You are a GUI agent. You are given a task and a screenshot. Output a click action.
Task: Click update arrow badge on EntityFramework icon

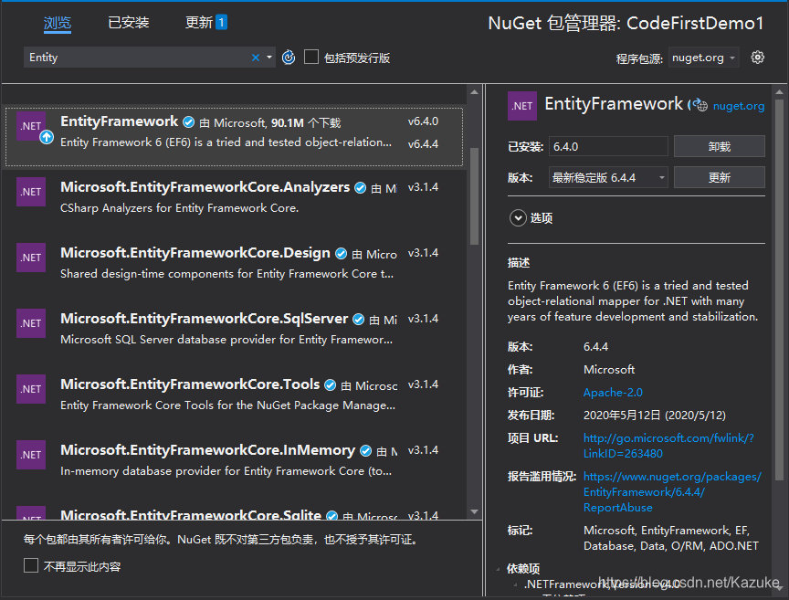point(47,136)
